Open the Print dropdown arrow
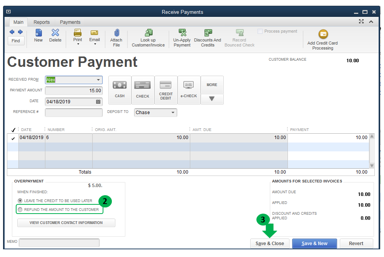Screen dimensions: 384x257 (x=78, y=44)
